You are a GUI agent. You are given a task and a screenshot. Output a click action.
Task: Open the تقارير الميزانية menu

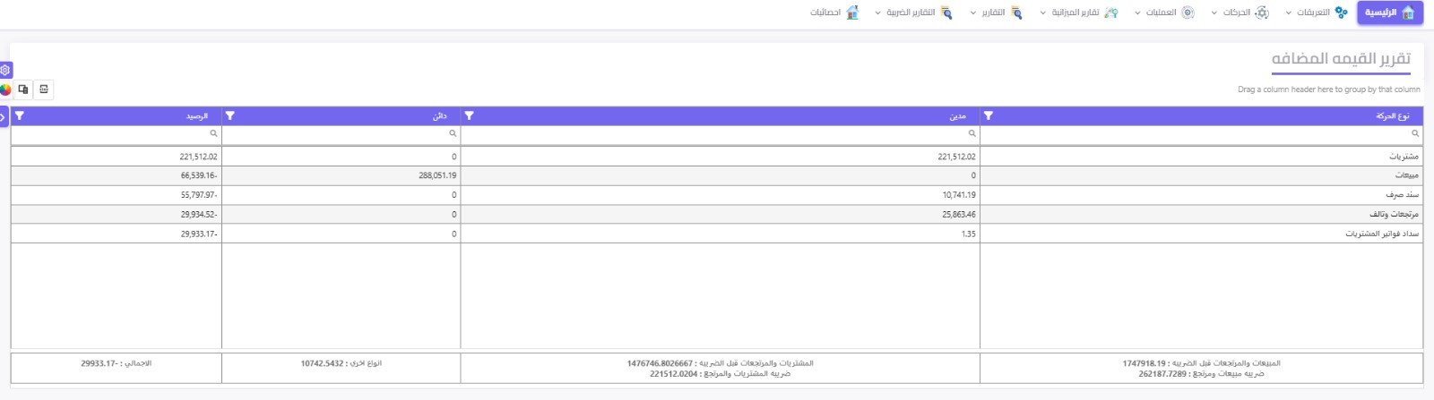point(1078,13)
